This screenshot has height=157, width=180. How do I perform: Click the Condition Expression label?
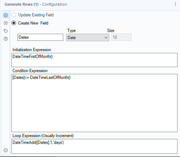pos(30,71)
